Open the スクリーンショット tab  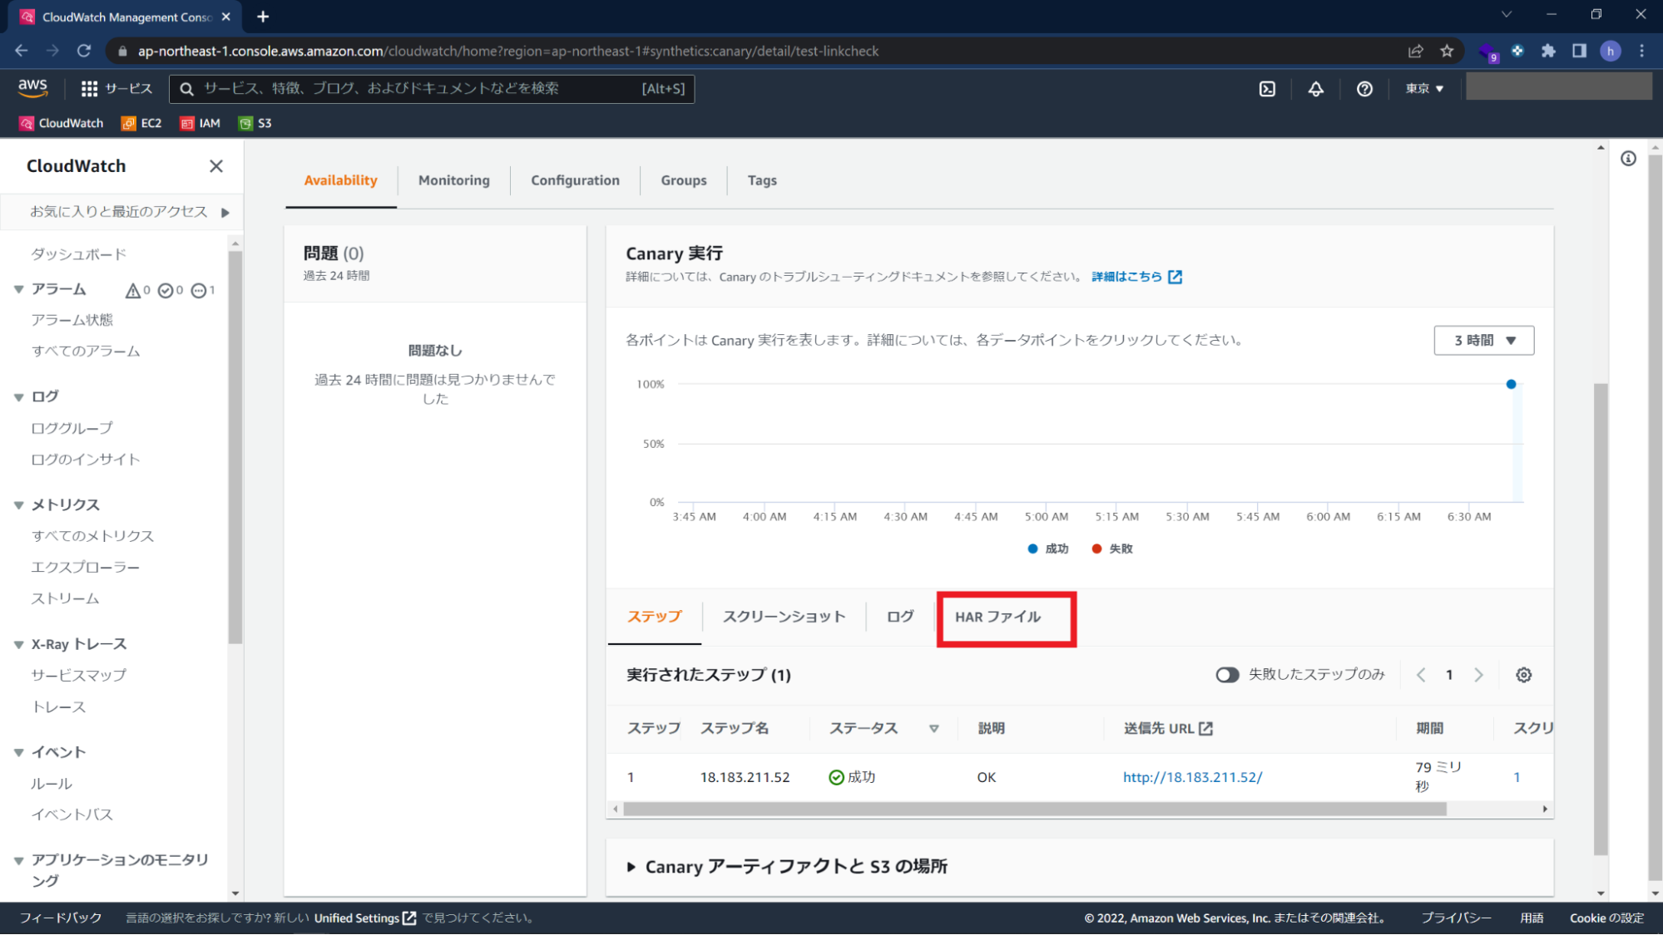tap(784, 617)
